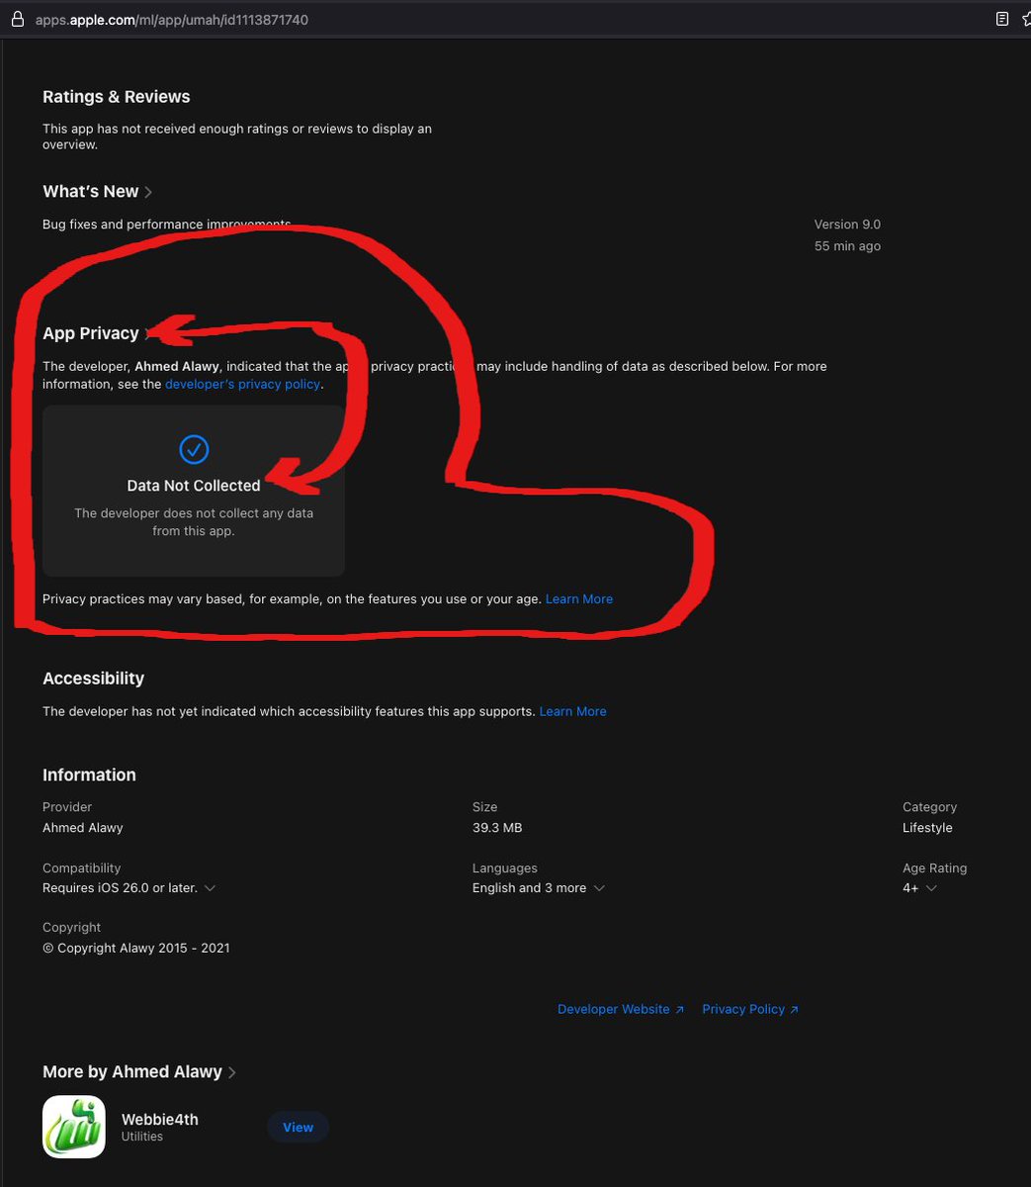Screen dimensions: 1031x1187
Task: Click the blue Data Not Collected checkmark icon
Action: pos(194,449)
